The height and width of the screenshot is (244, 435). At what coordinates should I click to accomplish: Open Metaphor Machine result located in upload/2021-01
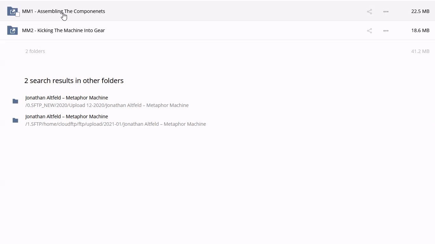pyautogui.click(x=66, y=117)
